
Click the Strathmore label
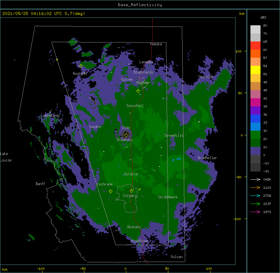[168, 197]
